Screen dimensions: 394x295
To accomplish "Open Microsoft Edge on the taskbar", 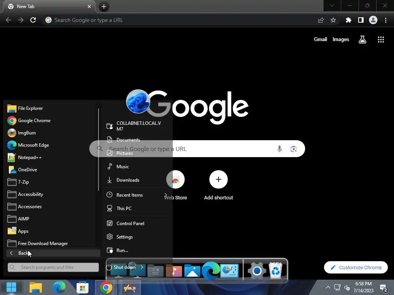I will (x=59, y=287).
